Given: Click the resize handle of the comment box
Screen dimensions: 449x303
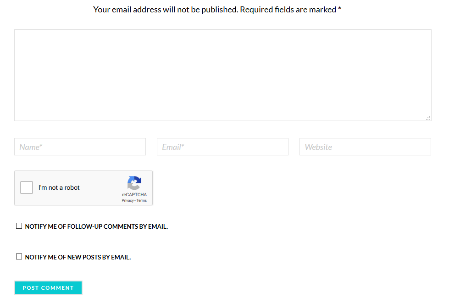Looking at the screenshot, I should pos(428,118).
